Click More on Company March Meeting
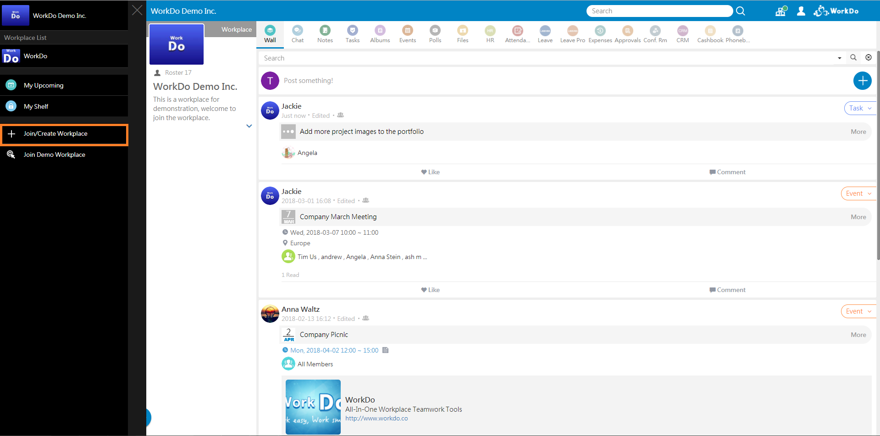880x436 pixels. [858, 217]
